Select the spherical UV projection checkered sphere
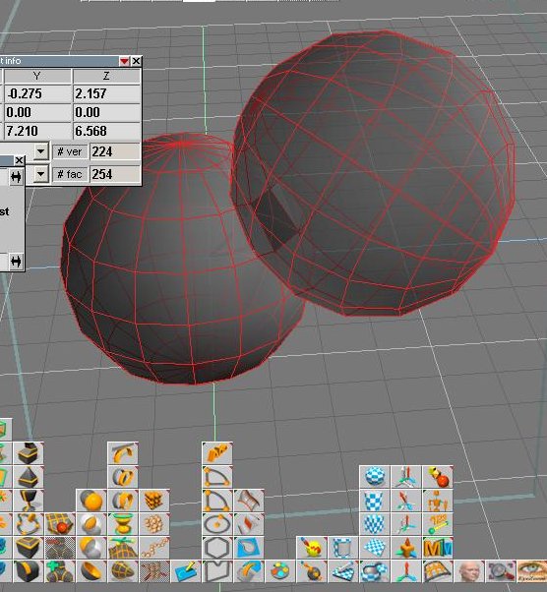 [x=375, y=477]
